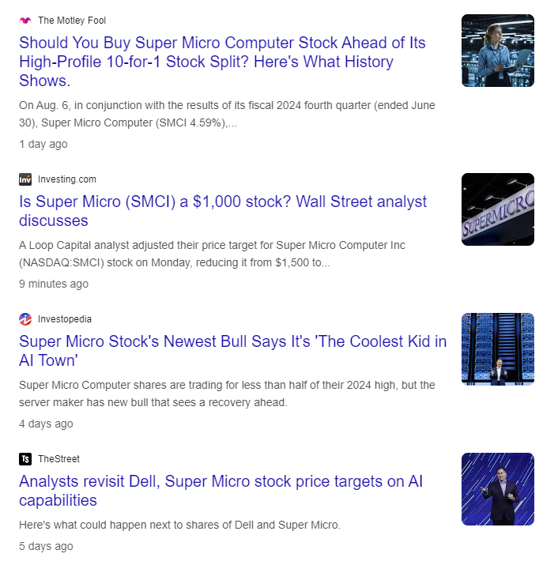This screenshot has height=565, width=558.
Task: Click TheStreet source label
Action: [58, 459]
